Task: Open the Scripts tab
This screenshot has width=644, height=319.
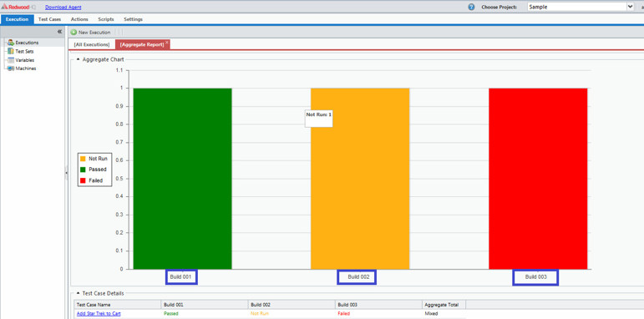Action: point(106,19)
